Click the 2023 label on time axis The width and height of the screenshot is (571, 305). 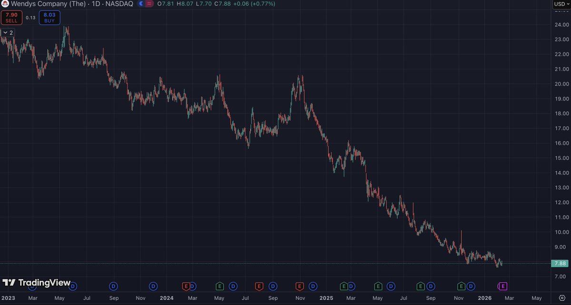(8, 298)
